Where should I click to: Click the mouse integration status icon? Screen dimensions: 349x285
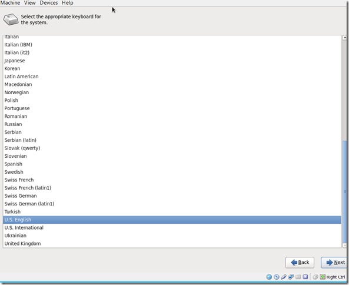point(315,277)
